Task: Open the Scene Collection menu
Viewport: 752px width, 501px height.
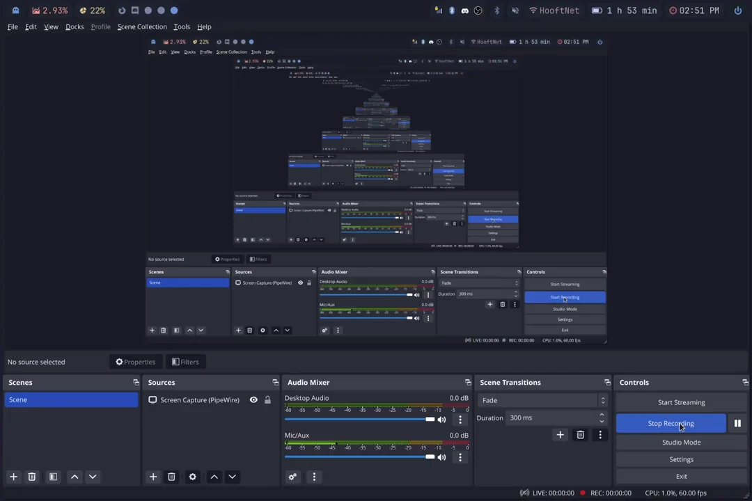Action: [142, 26]
